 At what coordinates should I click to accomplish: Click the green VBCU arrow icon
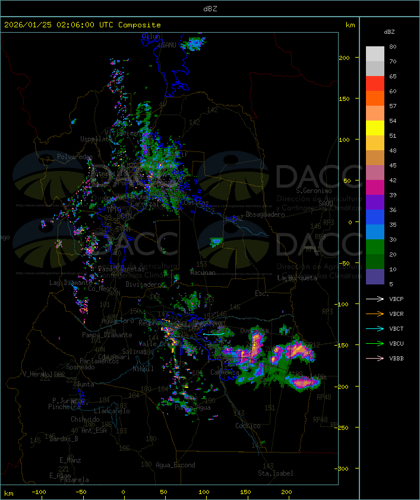375,343
